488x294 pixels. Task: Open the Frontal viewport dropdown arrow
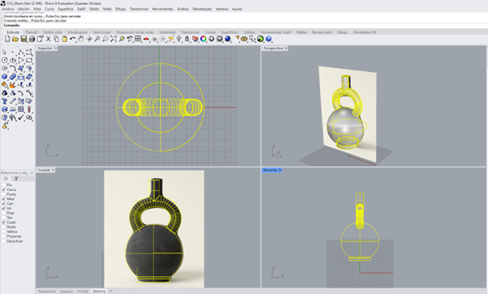coord(54,170)
